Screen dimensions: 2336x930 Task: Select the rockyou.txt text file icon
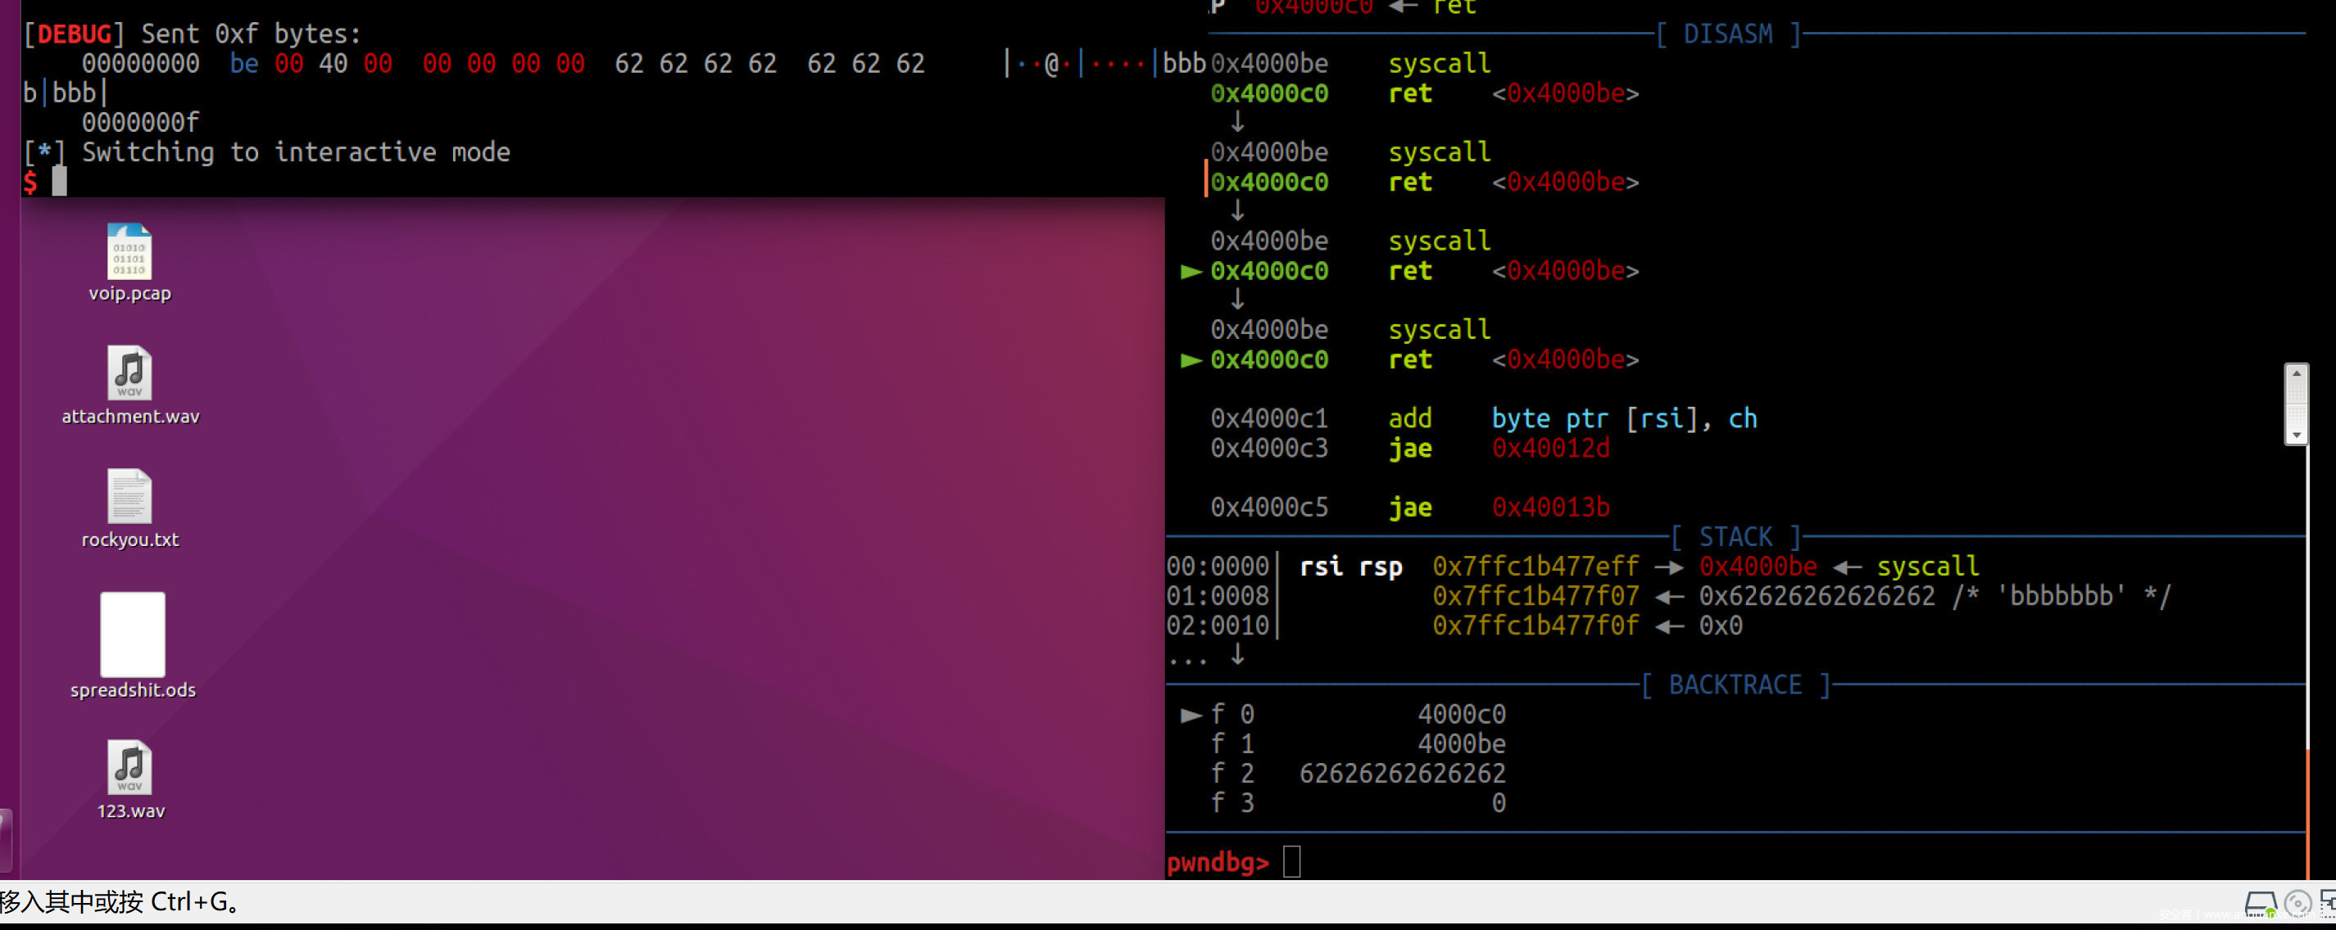[x=129, y=496]
